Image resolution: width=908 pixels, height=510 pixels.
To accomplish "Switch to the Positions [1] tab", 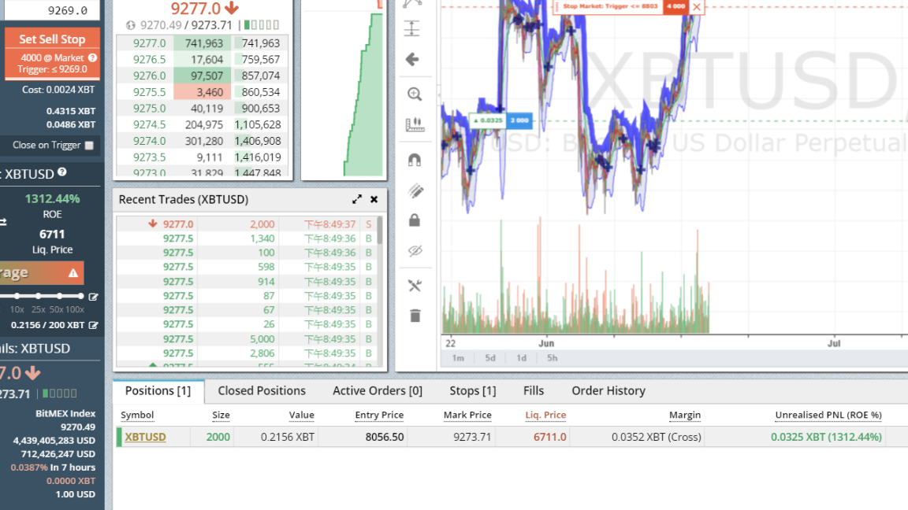I will pos(158,391).
